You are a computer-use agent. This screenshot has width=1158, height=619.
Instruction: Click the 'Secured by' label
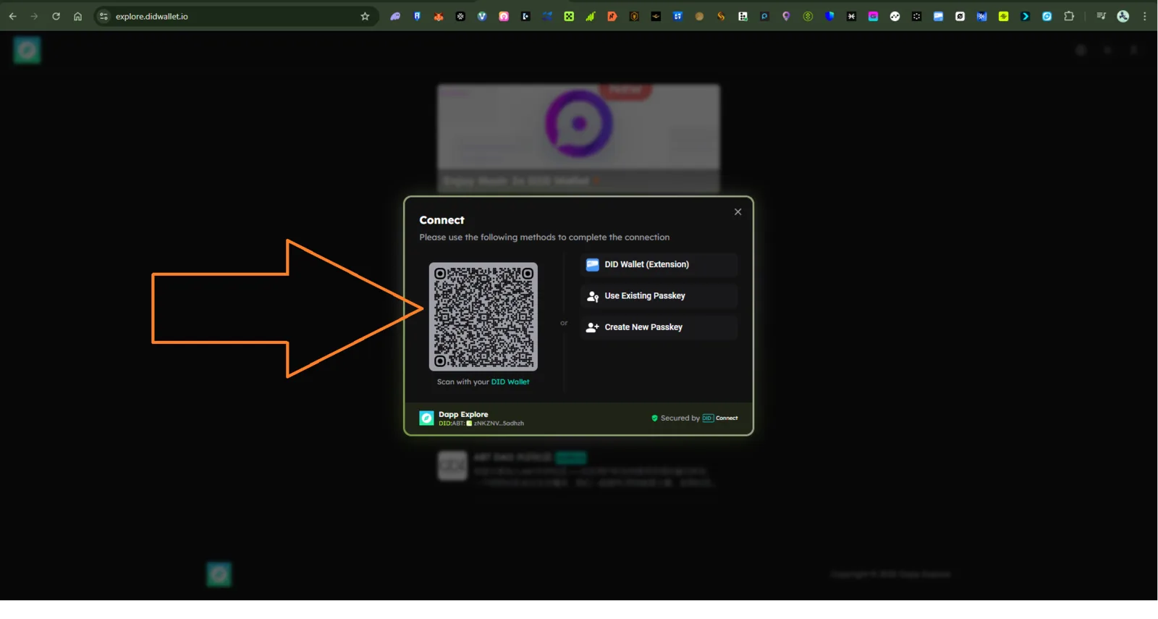[x=680, y=418]
